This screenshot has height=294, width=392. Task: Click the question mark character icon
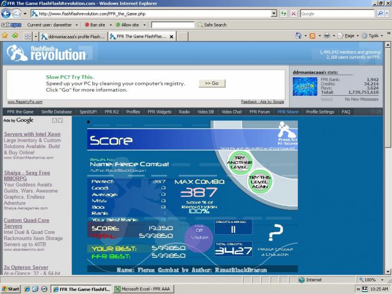276,232
